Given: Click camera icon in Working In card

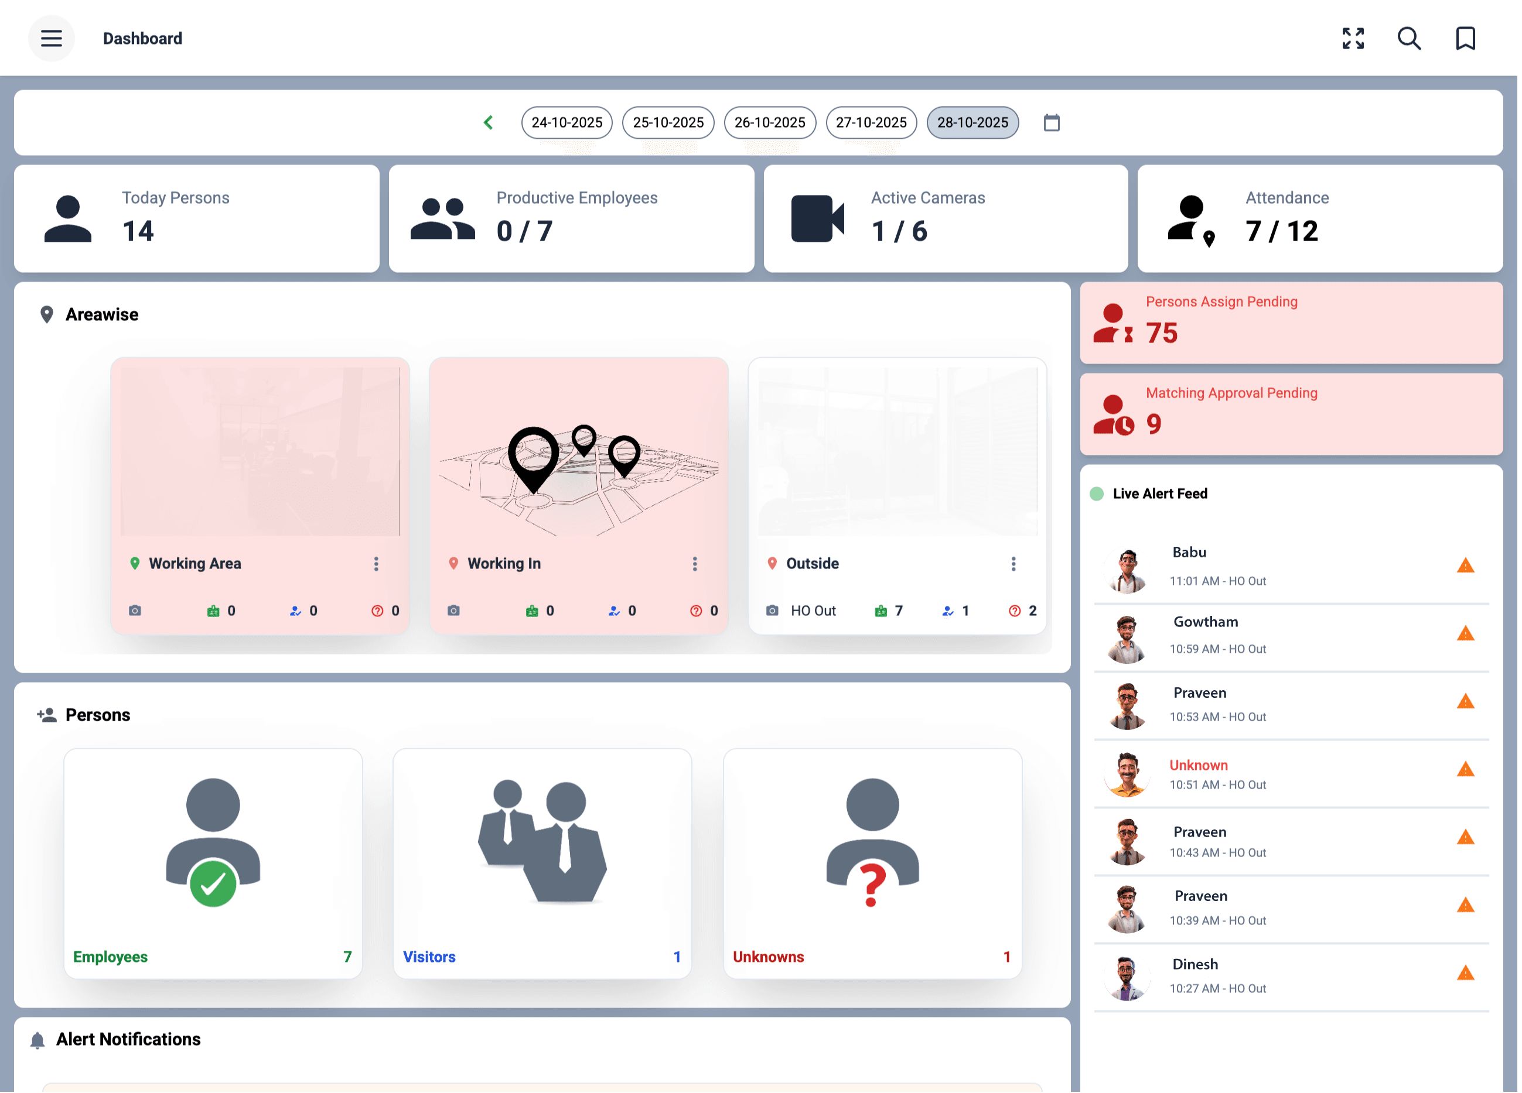Looking at the screenshot, I should click(455, 612).
